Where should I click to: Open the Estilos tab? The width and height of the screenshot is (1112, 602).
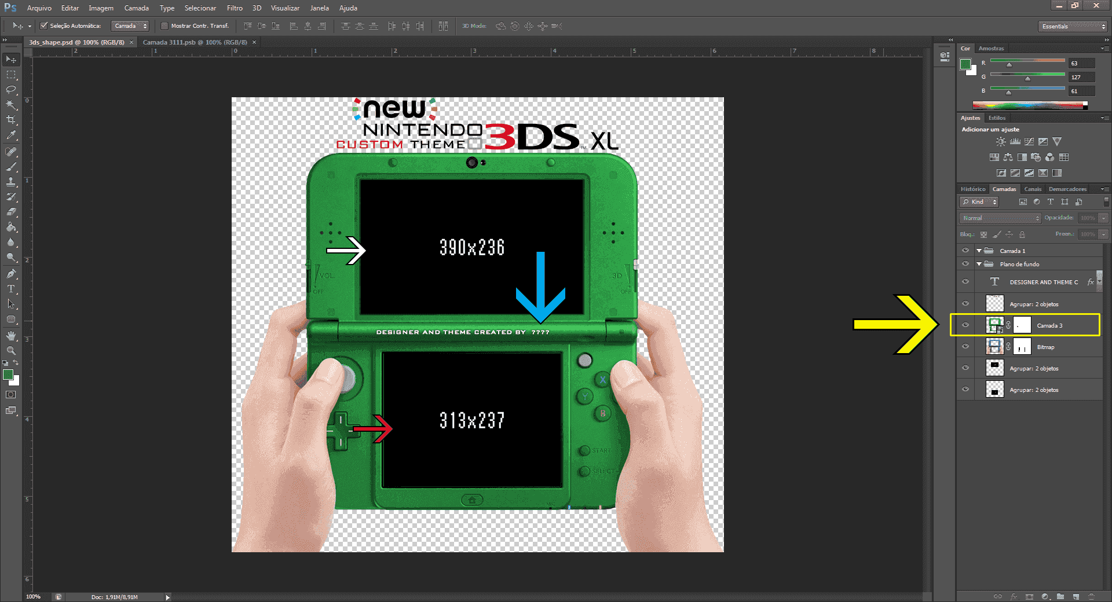click(997, 118)
